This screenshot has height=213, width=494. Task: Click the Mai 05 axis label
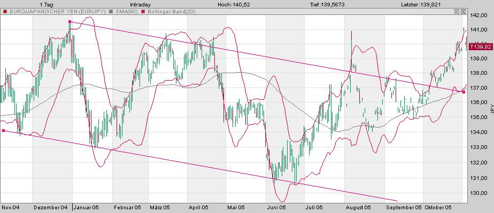click(x=236, y=208)
